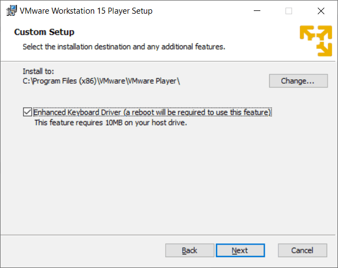Go to the Next setup step
Viewport: 338px width, 268px height.
point(240,250)
